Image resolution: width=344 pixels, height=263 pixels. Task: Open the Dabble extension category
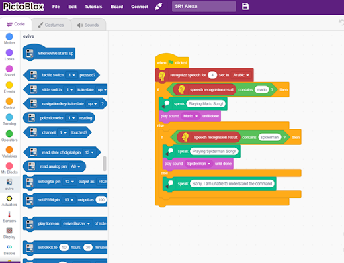[x=9, y=250]
